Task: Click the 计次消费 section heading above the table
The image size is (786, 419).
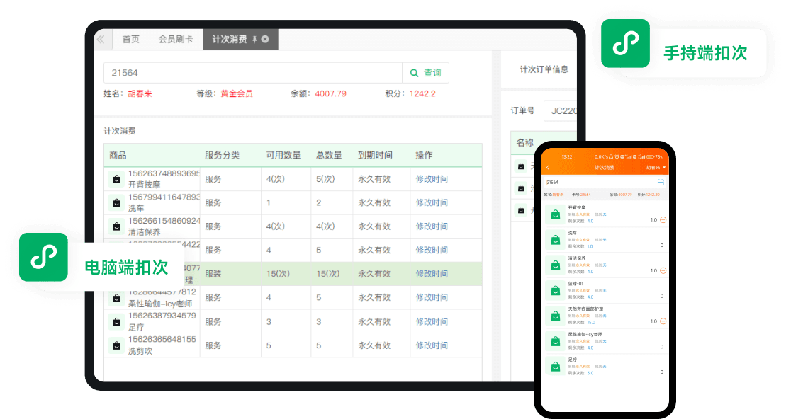Action: tap(120, 131)
